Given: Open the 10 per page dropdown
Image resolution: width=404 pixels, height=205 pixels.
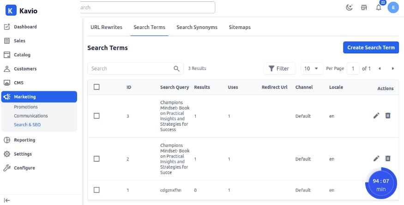Looking at the screenshot, I should tap(312, 69).
